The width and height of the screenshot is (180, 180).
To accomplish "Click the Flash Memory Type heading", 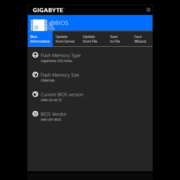I will (61, 56).
